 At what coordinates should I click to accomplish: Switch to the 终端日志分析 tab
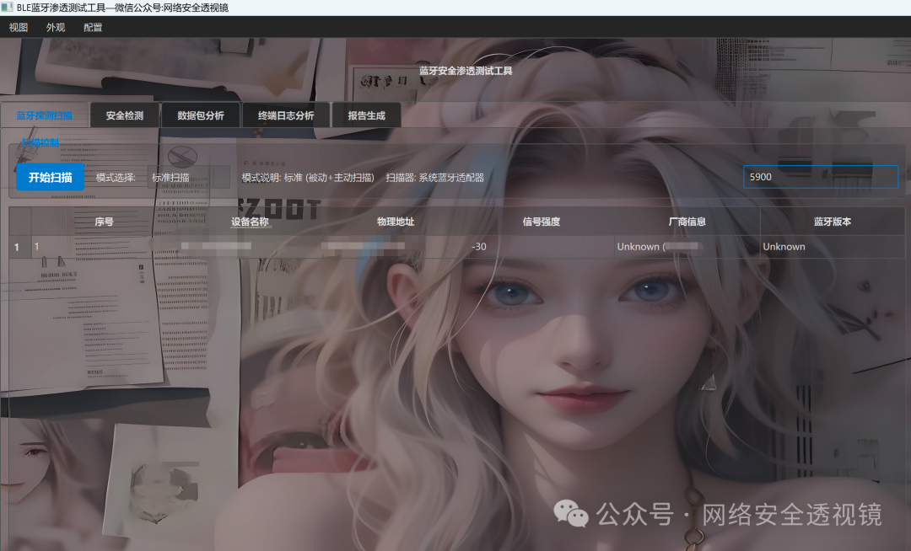pyautogui.click(x=286, y=115)
